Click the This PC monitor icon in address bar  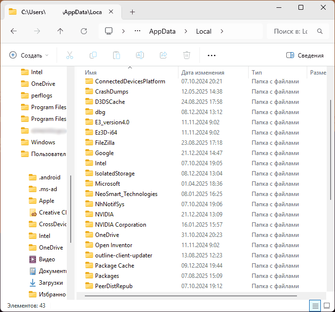pyautogui.click(x=109, y=31)
